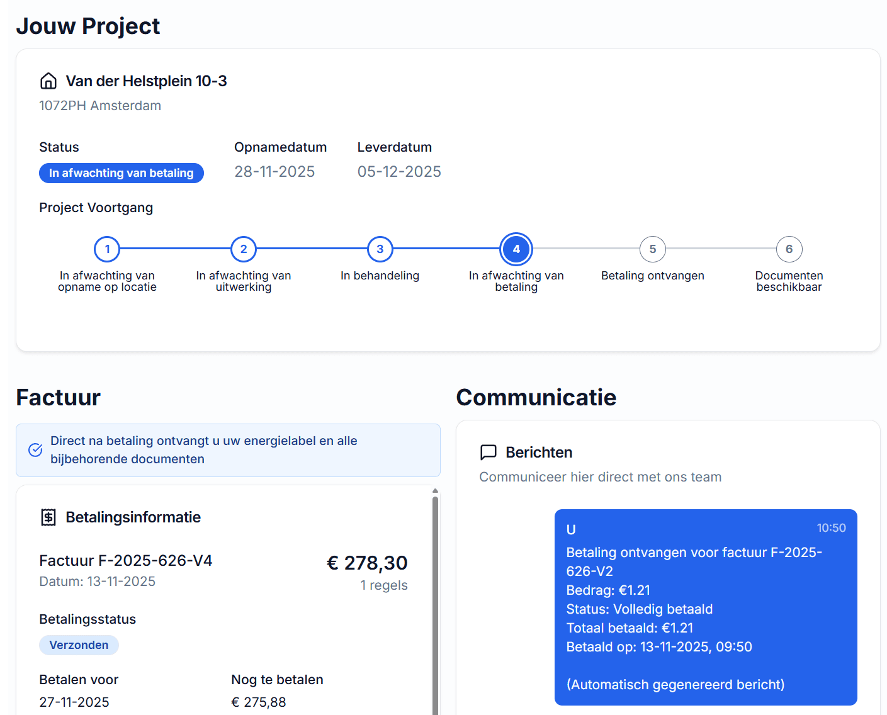Select the speech bubble icon next to Berichten
The height and width of the screenshot is (715, 887).
click(x=489, y=452)
